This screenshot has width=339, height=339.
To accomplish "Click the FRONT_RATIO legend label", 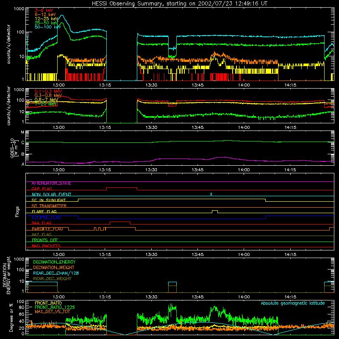I will (x=48, y=303).
